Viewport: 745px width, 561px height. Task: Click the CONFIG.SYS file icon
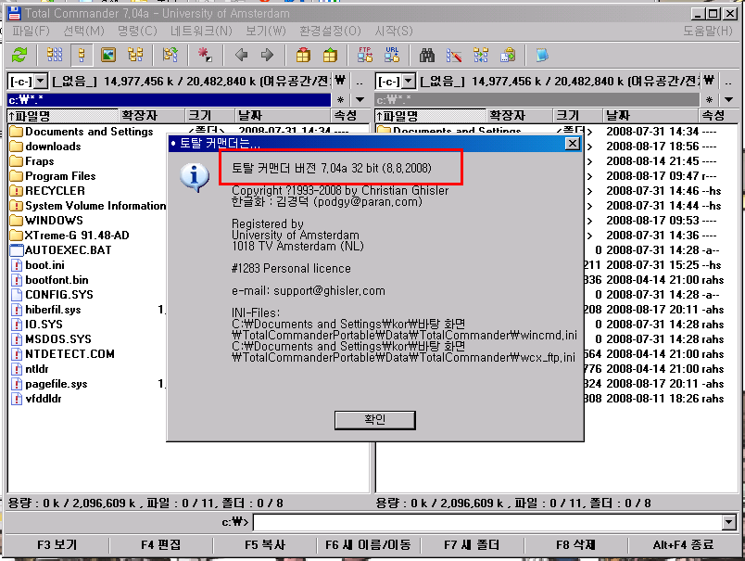coord(17,295)
